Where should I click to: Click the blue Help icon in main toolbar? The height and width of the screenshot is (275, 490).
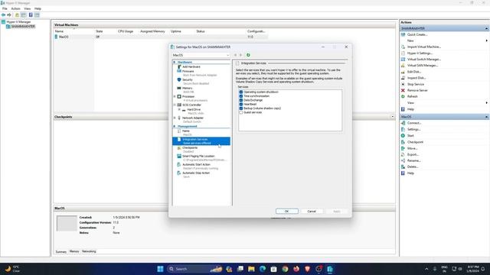point(31,15)
